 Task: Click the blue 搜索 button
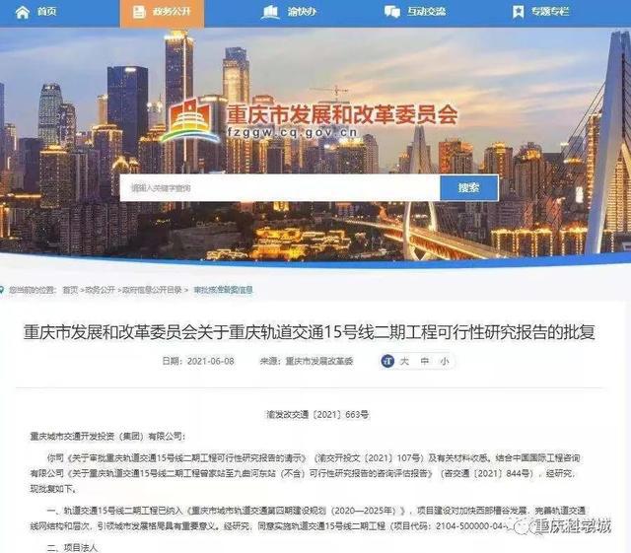click(x=469, y=188)
